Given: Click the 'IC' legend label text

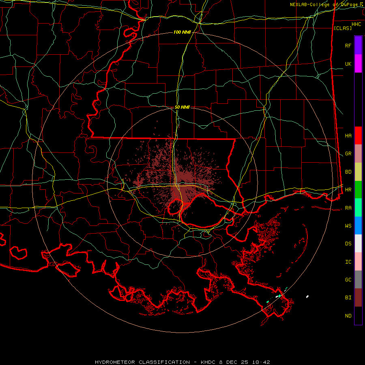Looking at the screenshot, I should [348, 262].
